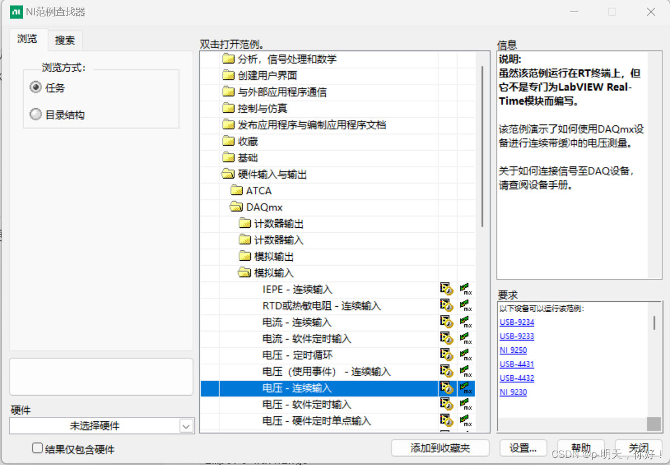Select example 电压 - 定时循环
This screenshot has height=465, width=670.
tap(297, 355)
